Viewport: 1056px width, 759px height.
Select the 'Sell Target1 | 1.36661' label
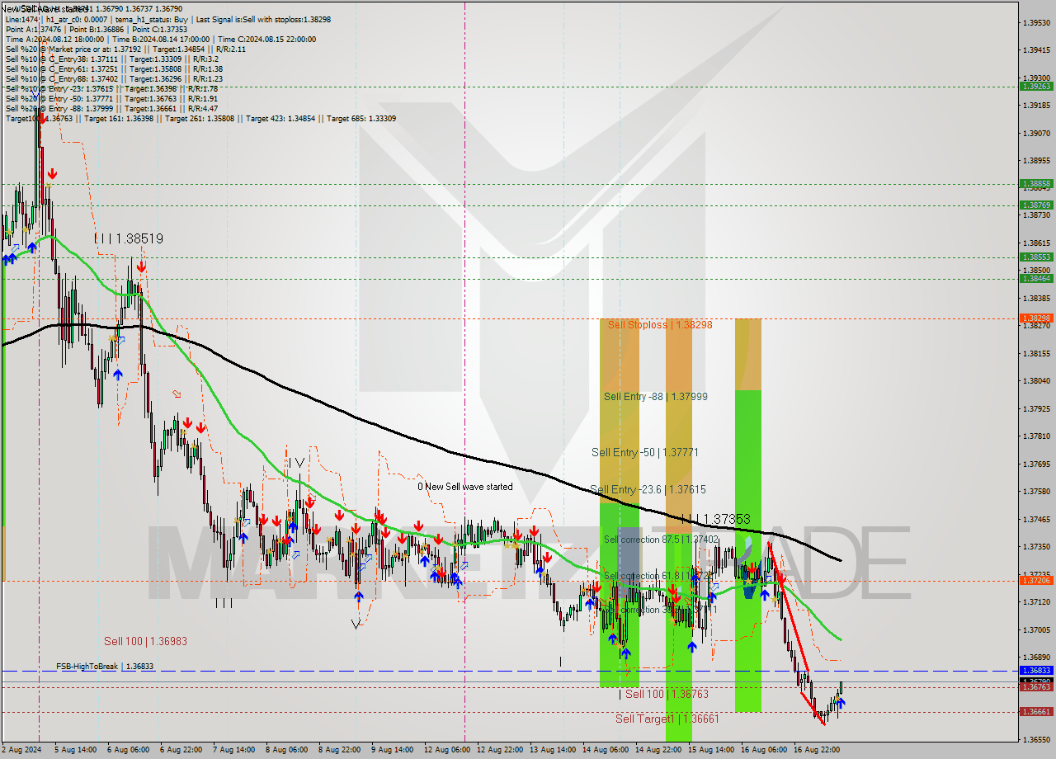[x=667, y=719]
